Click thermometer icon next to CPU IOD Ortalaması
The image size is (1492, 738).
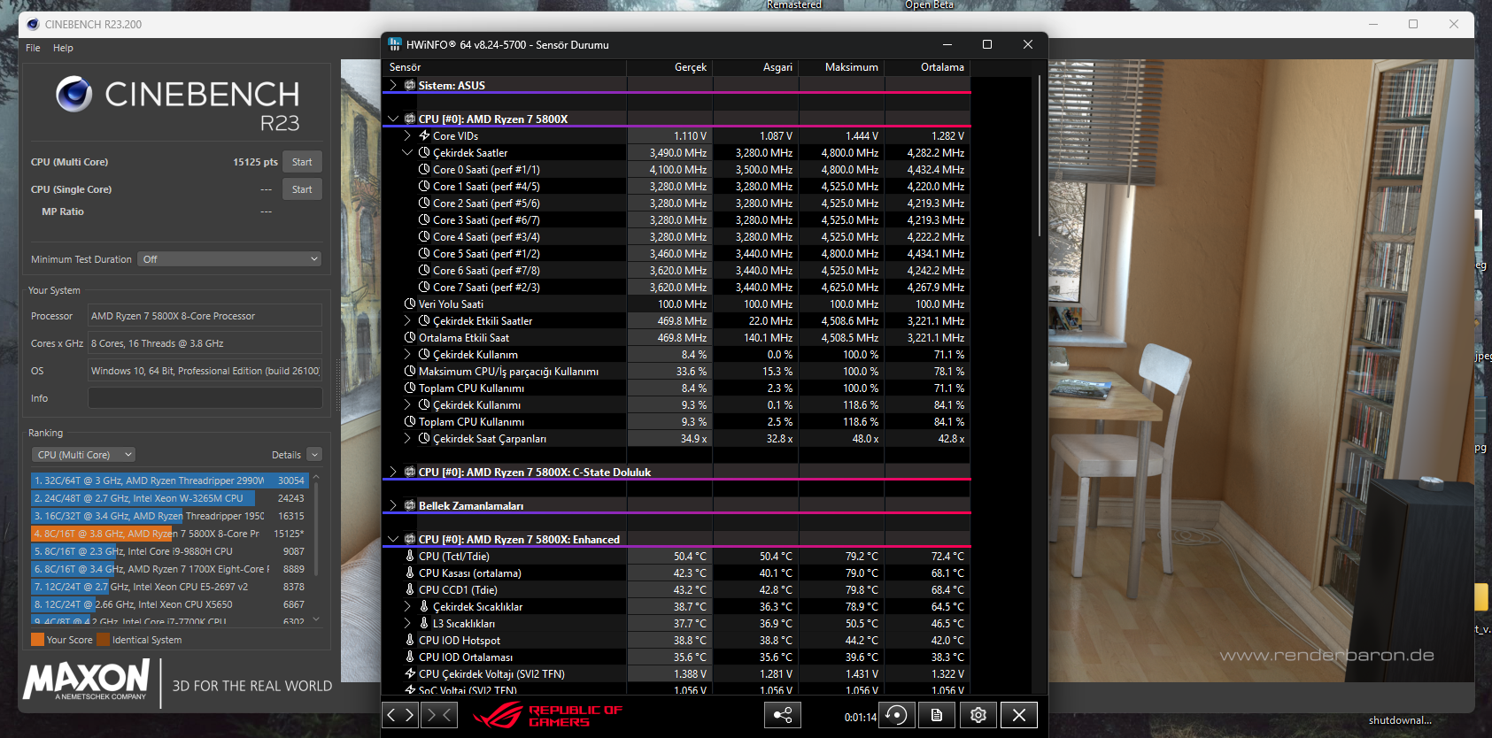[410, 657]
